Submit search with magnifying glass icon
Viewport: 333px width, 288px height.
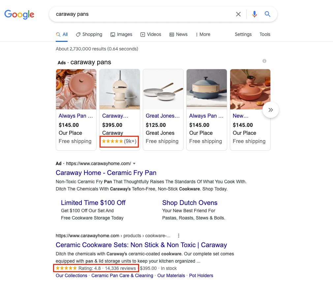(267, 14)
